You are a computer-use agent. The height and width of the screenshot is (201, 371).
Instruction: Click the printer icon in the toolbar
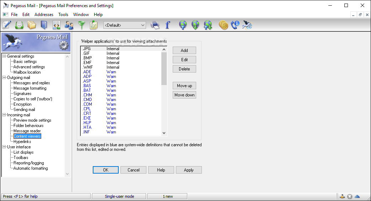[x=155, y=25]
